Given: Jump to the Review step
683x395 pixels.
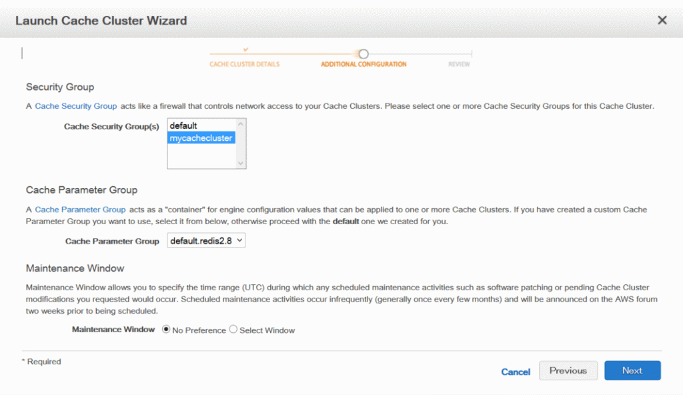Looking at the screenshot, I should [459, 64].
